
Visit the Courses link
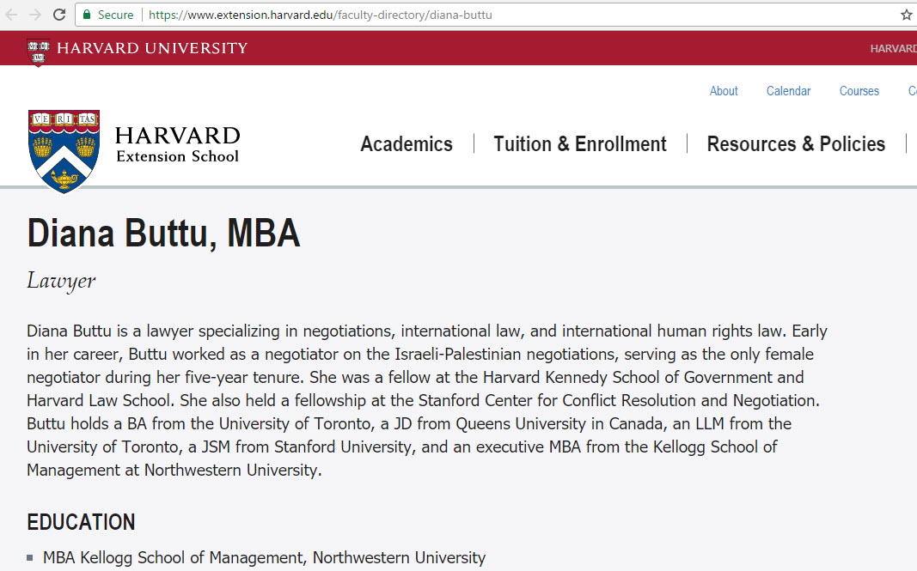pyautogui.click(x=859, y=91)
